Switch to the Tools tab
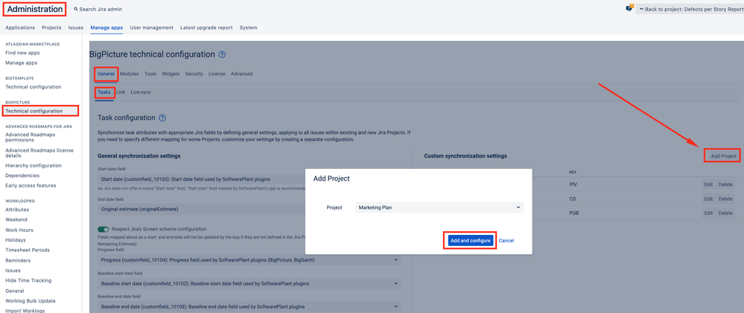744x313 pixels. coord(150,74)
